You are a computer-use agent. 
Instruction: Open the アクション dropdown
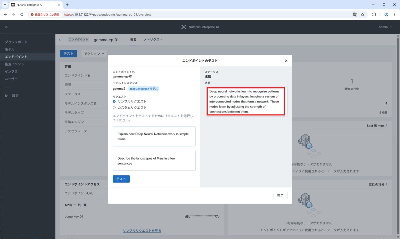pos(94,53)
